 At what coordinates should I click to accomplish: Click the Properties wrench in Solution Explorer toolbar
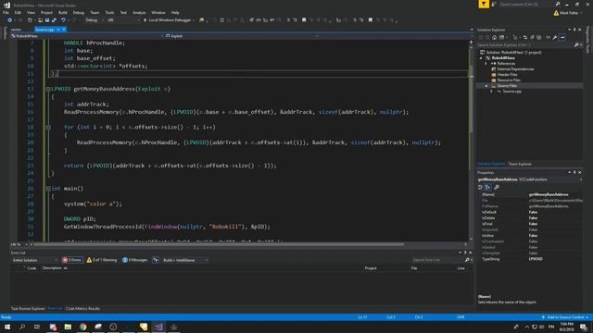(x=555, y=37)
